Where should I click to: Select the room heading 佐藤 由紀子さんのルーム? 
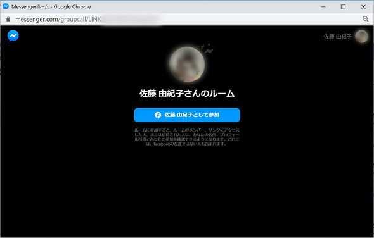(187, 94)
